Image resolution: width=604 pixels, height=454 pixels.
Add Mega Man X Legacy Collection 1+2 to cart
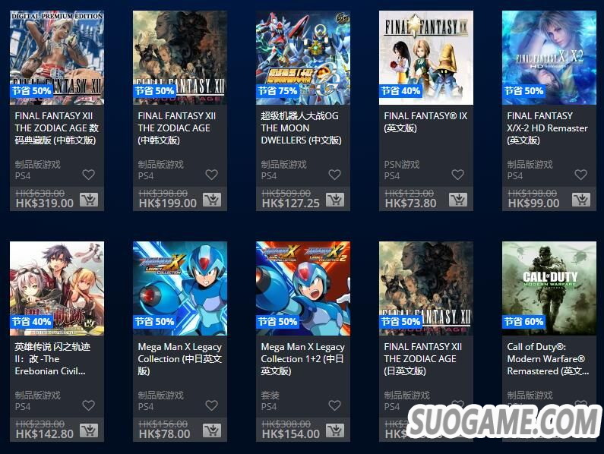coord(335,430)
